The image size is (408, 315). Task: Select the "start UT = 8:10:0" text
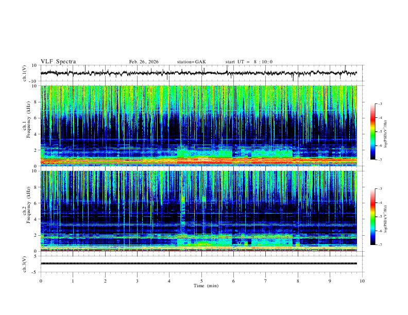tap(249, 62)
